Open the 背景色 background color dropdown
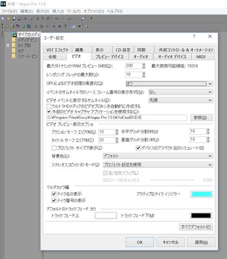The image size is (227, 259). click(158, 156)
